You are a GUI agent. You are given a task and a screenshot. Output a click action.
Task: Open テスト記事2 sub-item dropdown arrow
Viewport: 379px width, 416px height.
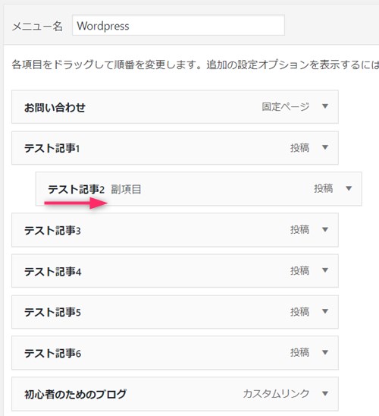click(349, 188)
